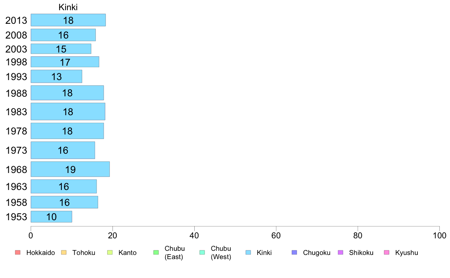The image size is (450, 278).
Task: Click the 1993 bar labeled 13
Action: [56, 76]
